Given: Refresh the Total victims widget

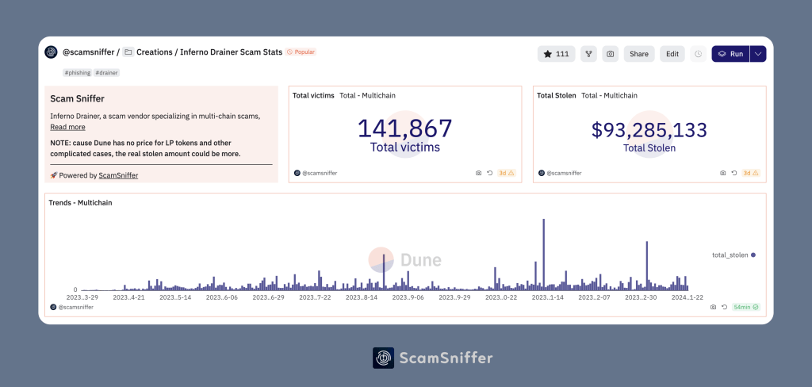Looking at the screenshot, I should (490, 173).
